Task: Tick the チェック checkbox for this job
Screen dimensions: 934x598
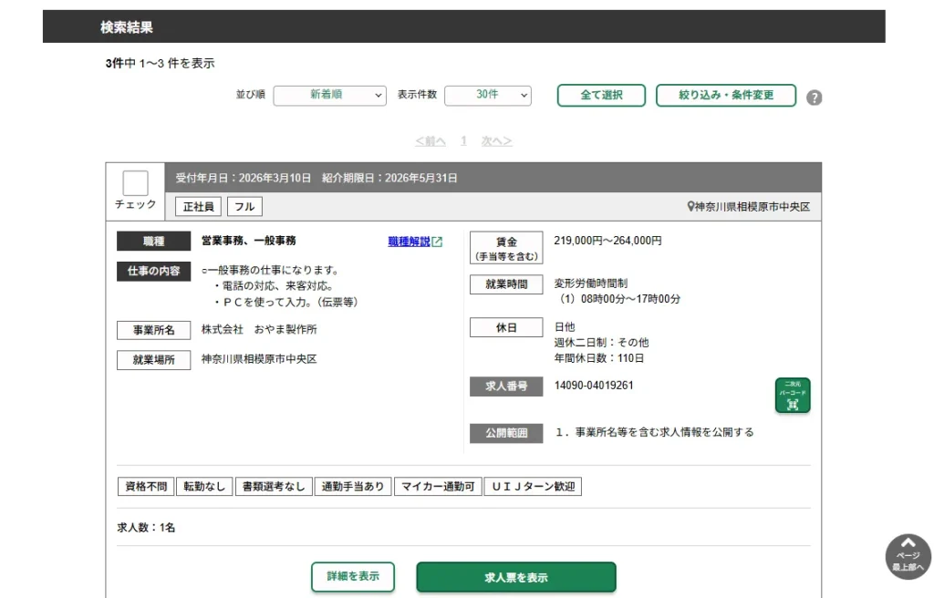Action: (135, 183)
